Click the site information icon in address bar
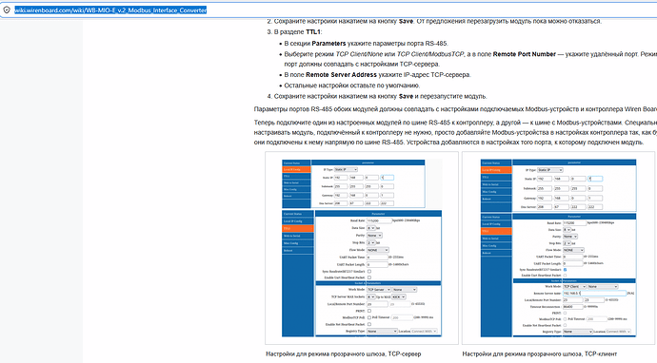The width and height of the screenshot is (657, 363). (7, 10)
